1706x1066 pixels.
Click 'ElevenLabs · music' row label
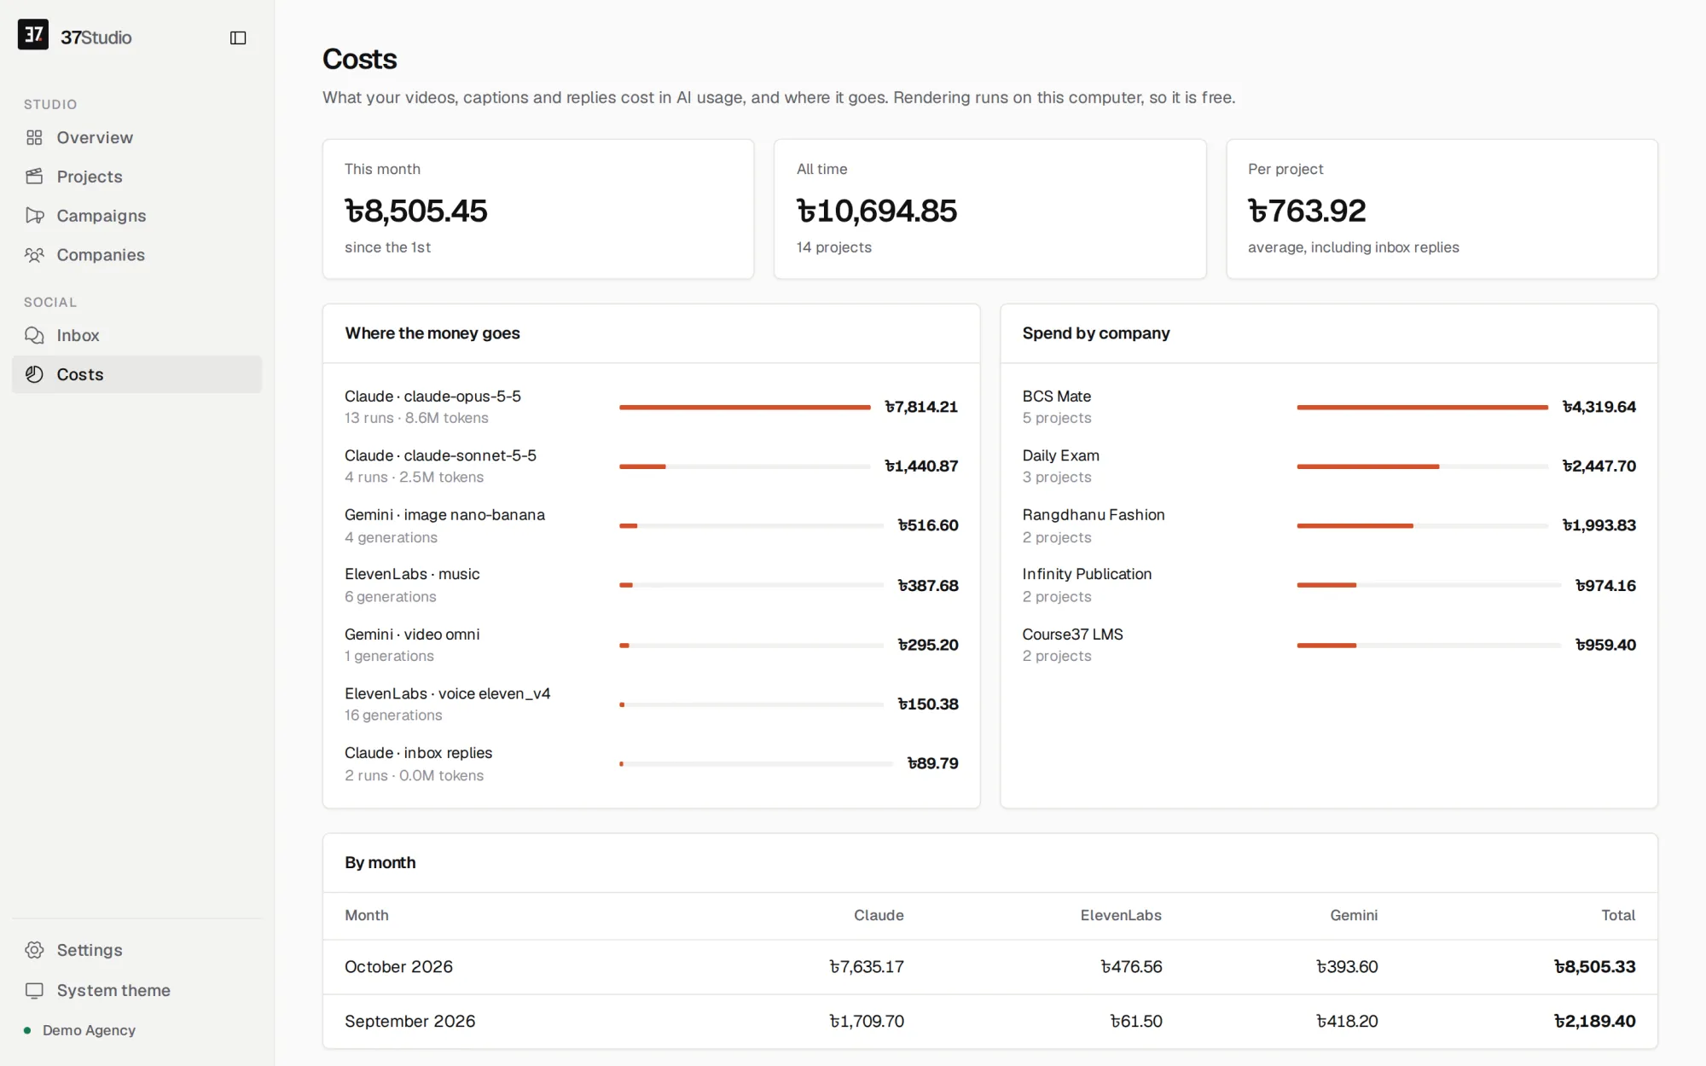pyautogui.click(x=412, y=574)
